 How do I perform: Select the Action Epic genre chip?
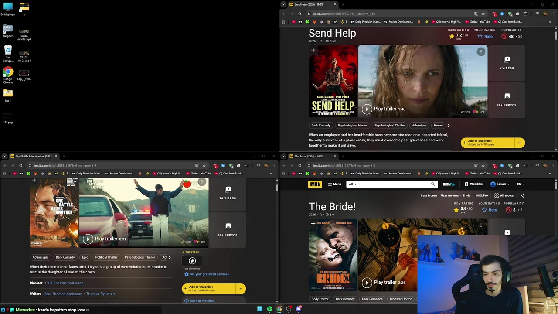tap(40, 257)
